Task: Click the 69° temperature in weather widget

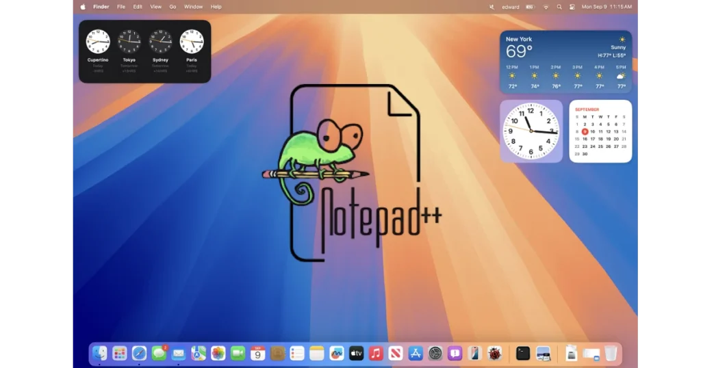Action: [519, 52]
